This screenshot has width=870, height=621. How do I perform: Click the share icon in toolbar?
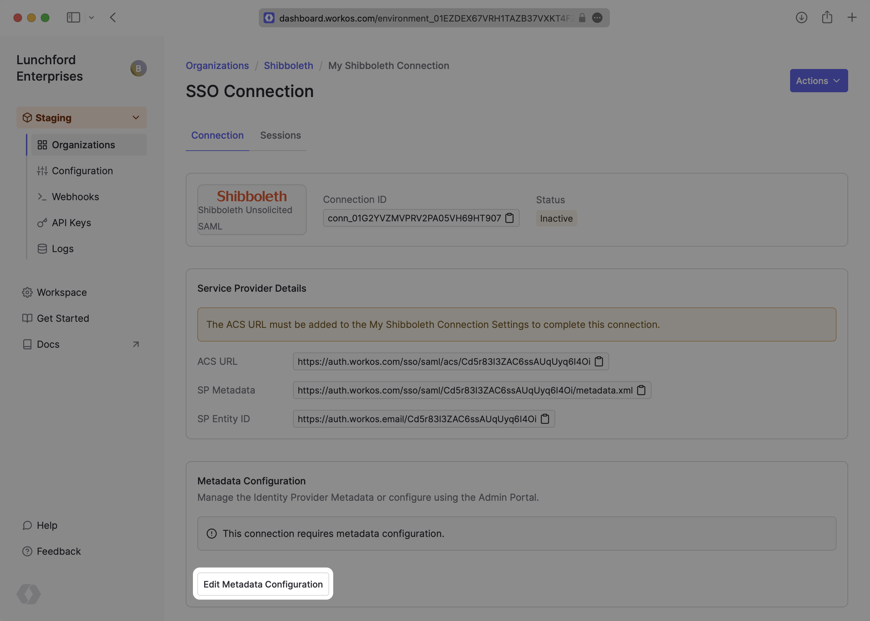click(x=827, y=17)
